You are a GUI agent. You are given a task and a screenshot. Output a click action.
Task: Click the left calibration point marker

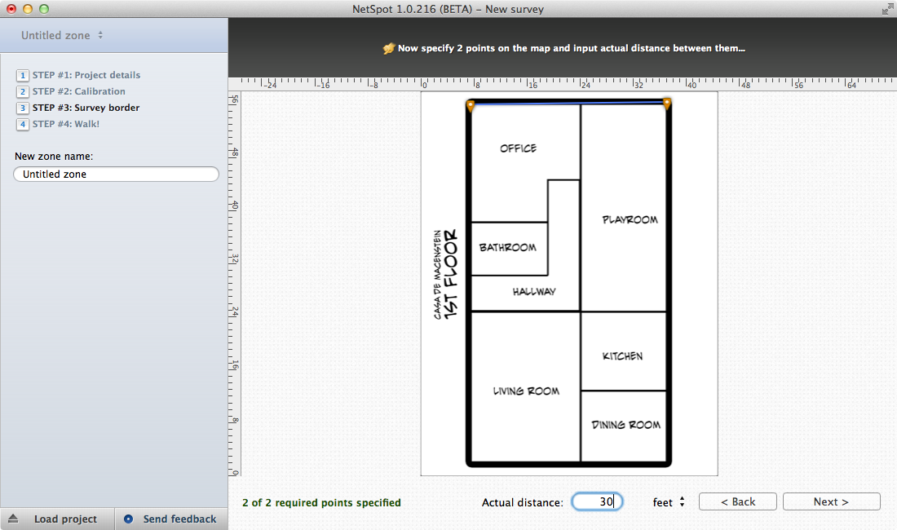coord(471,104)
